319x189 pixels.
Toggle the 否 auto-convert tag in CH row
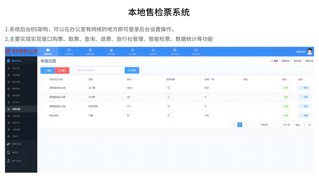pyautogui.click(x=168, y=106)
